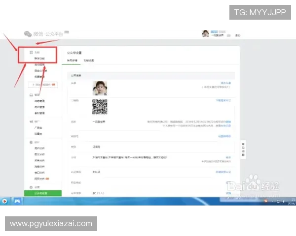Open 菜单分析 in the sidebar
Viewport: 296px width, 236px height.
pyautogui.click(x=39, y=160)
